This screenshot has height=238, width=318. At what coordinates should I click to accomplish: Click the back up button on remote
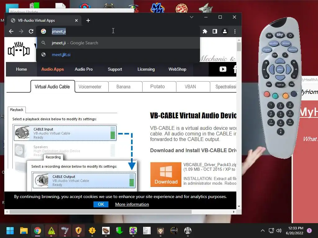[x=280, y=85]
